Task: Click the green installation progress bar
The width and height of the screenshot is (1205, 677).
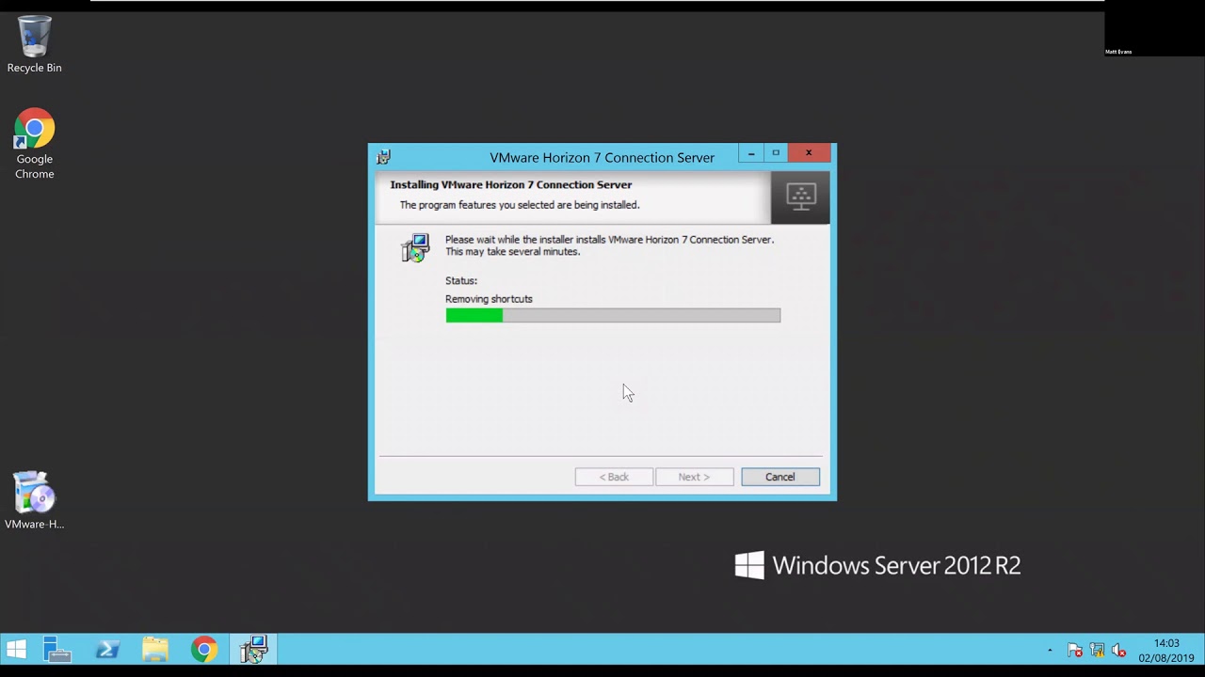Action: click(613, 316)
